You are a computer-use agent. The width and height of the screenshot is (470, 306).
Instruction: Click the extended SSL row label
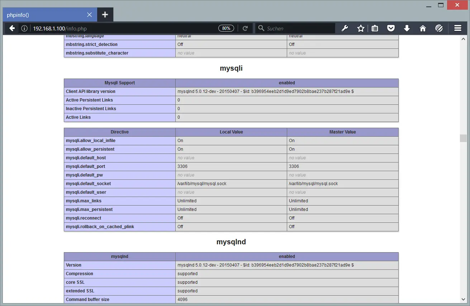(80, 291)
